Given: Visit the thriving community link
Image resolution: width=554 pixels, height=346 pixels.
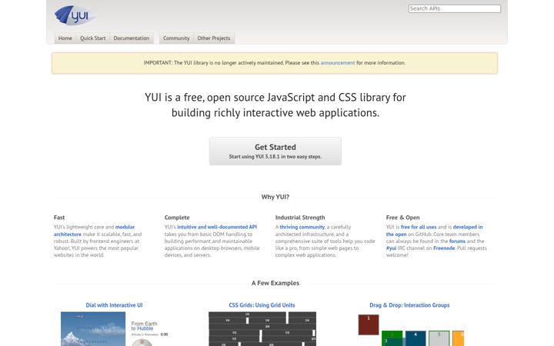Looking at the screenshot, I should click(302, 227).
